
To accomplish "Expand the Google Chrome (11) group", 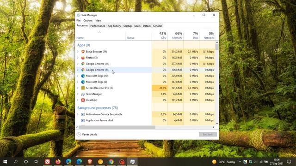I will pyautogui.click(x=78, y=70).
